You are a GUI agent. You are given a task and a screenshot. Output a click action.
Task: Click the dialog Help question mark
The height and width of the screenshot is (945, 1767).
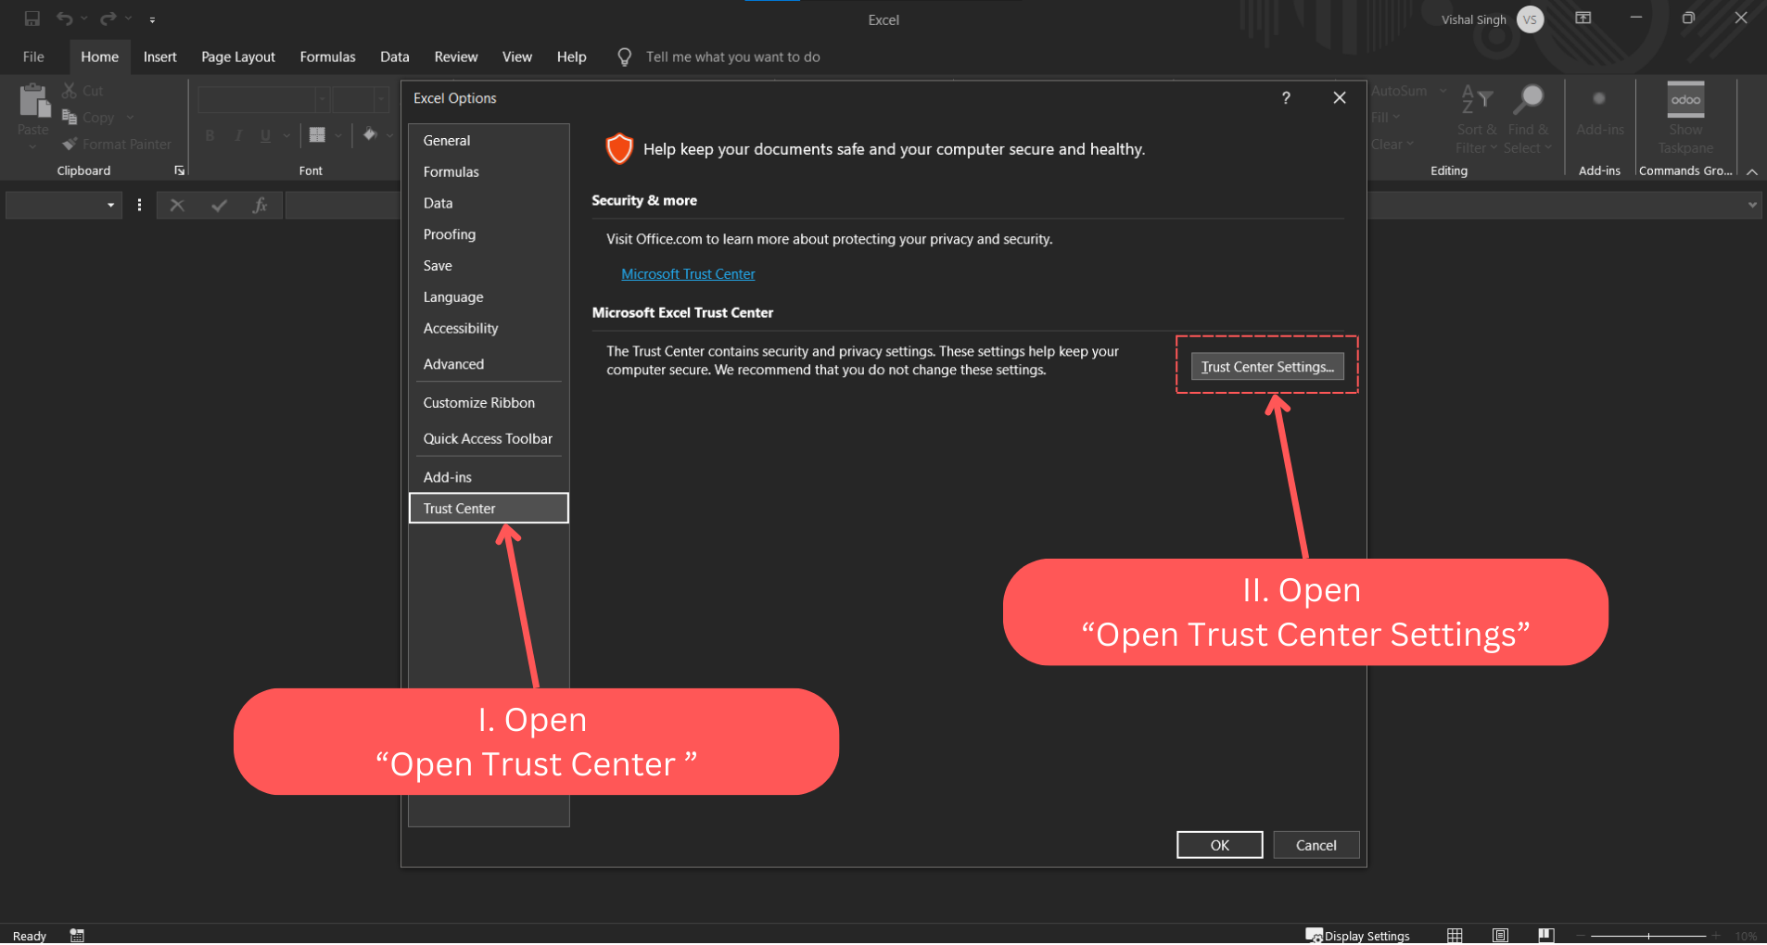click(1286, 98)
